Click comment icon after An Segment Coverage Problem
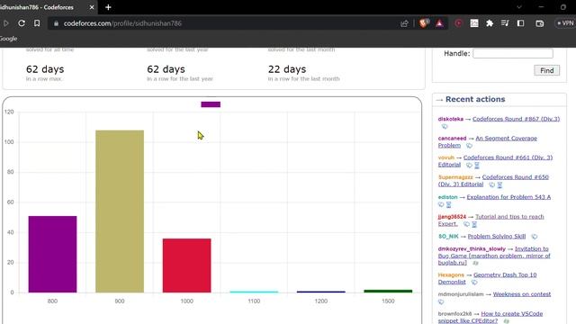This screenshot has height=324, width=576. coord(469,146)
